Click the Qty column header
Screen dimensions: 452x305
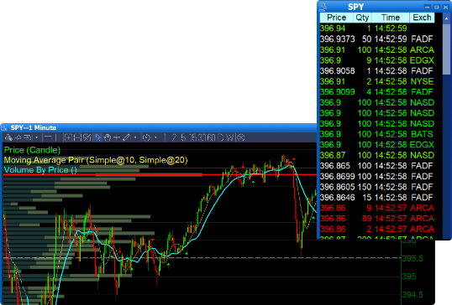[x=362, y=18]
